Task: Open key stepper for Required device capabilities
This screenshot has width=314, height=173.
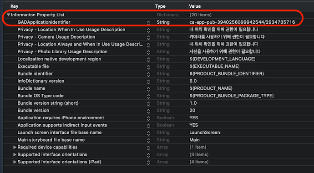Action: click(x=148, y=148)
